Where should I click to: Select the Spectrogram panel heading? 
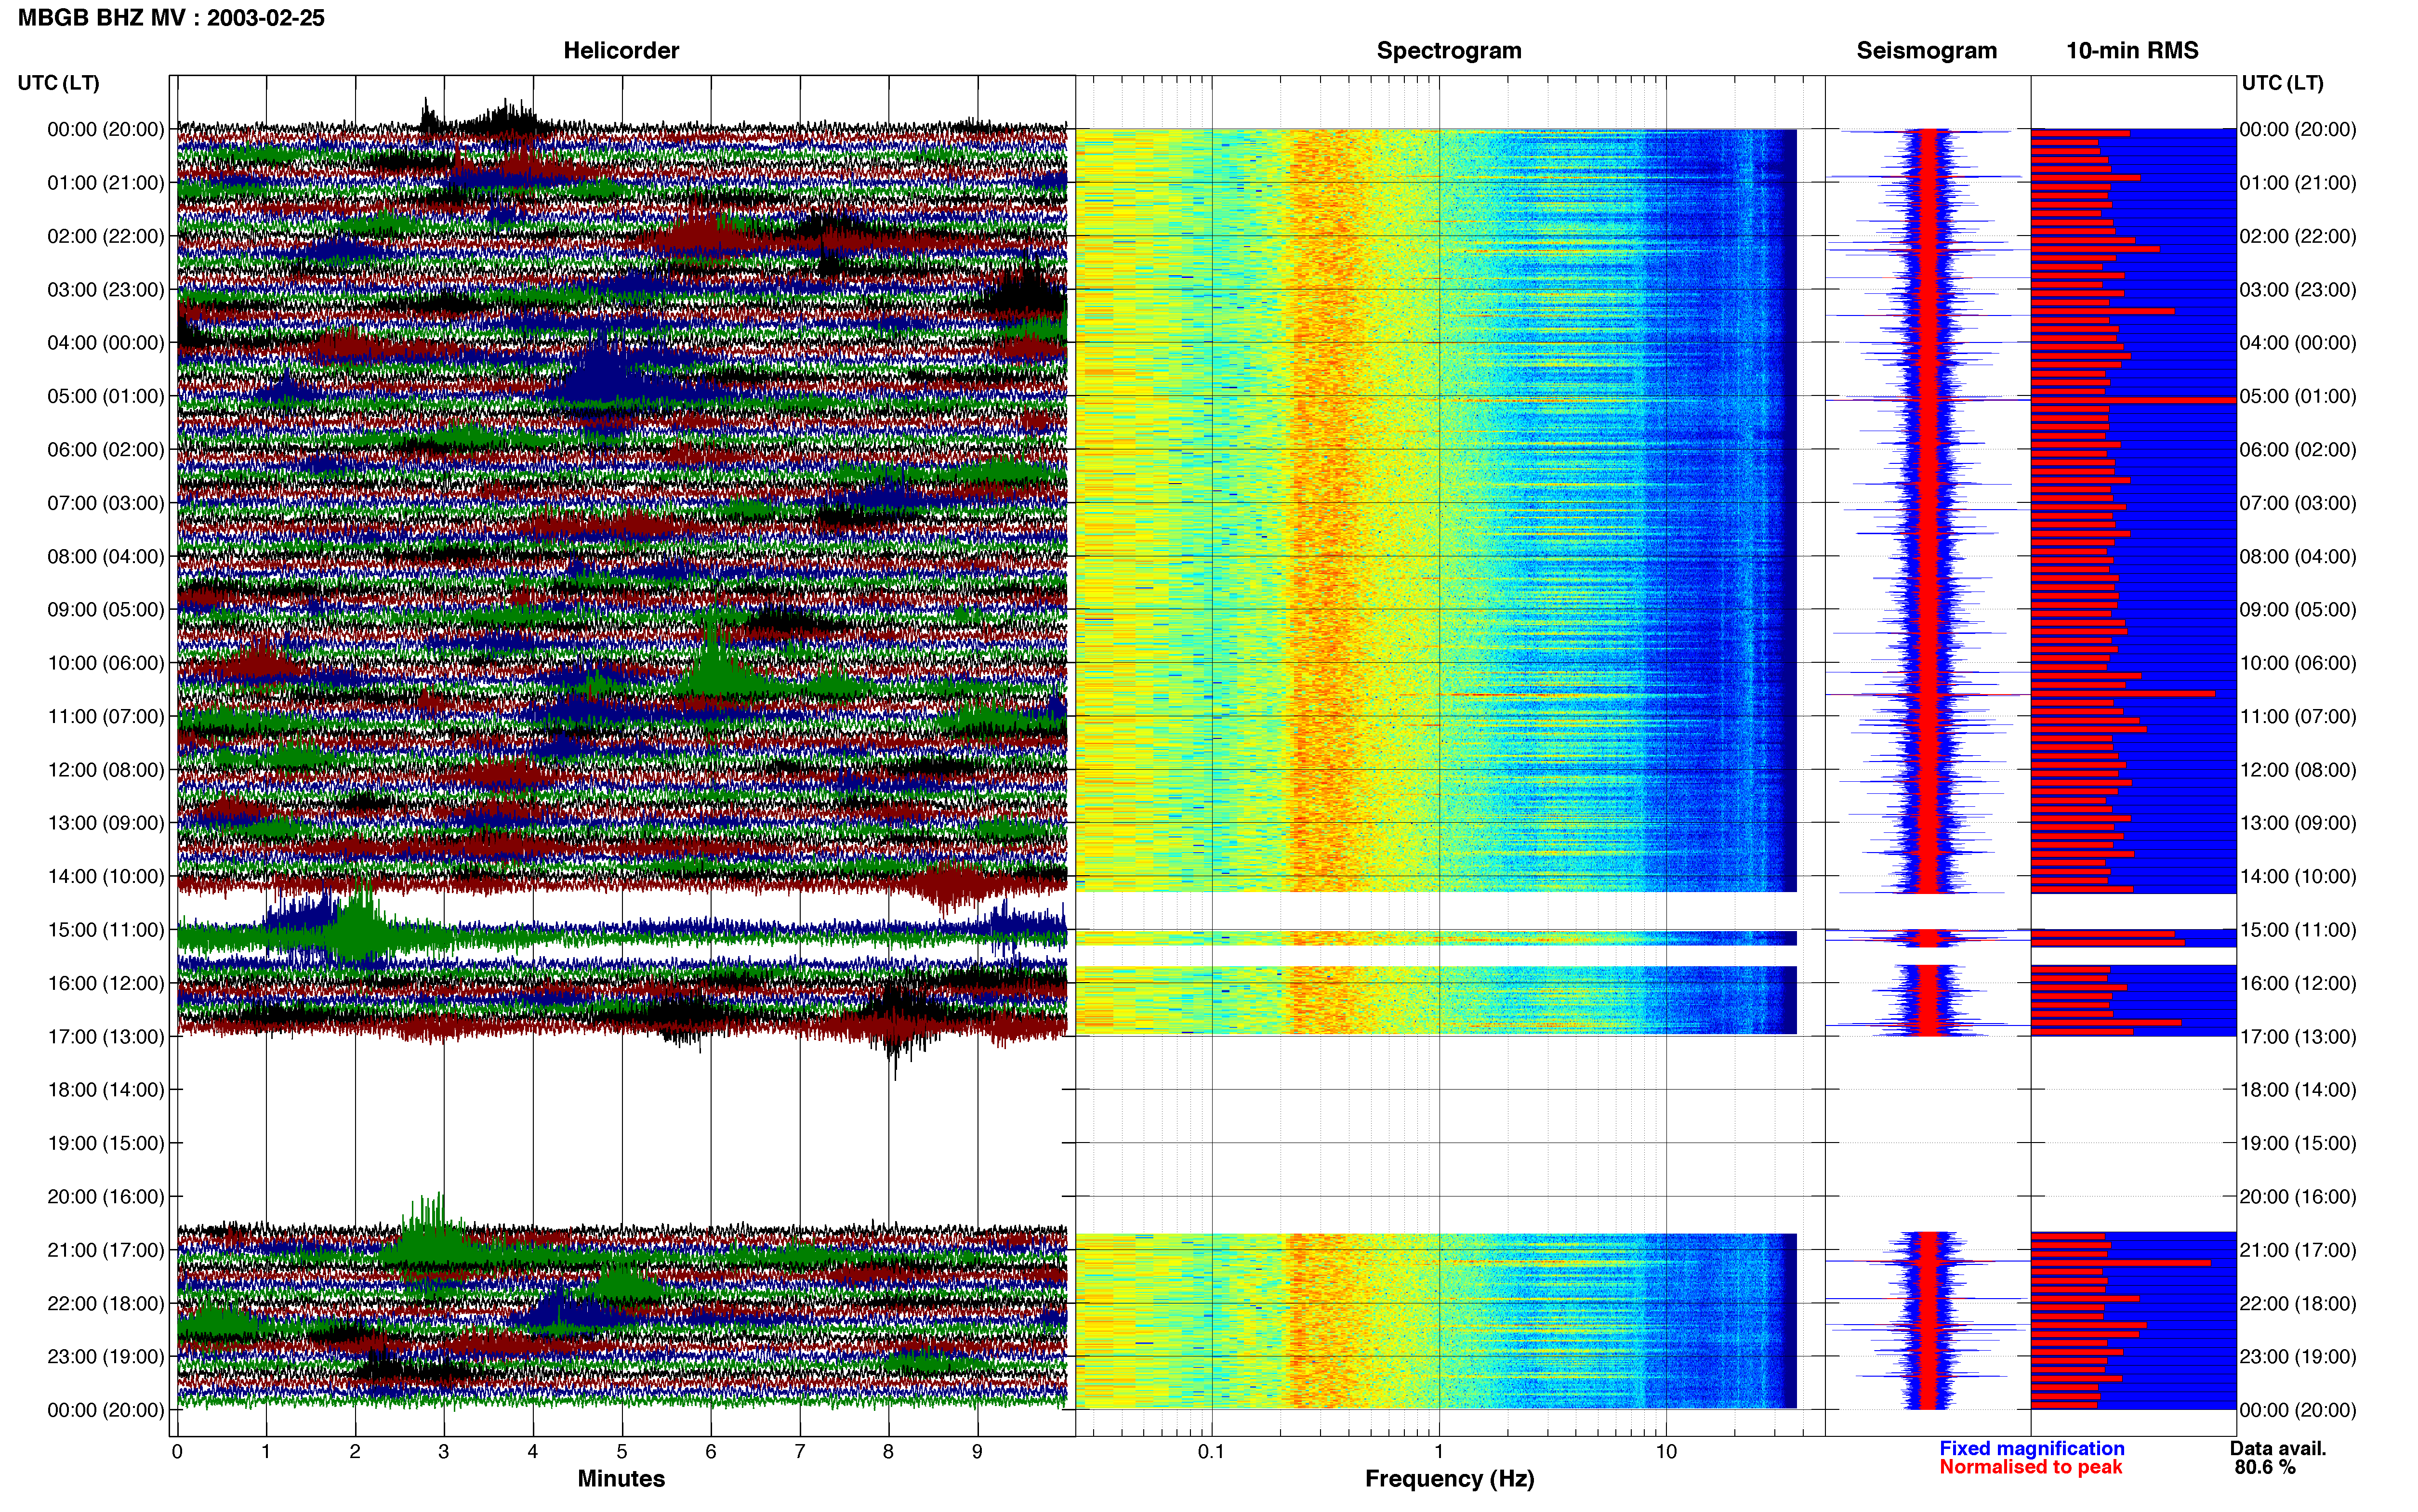click(1449, 51)
